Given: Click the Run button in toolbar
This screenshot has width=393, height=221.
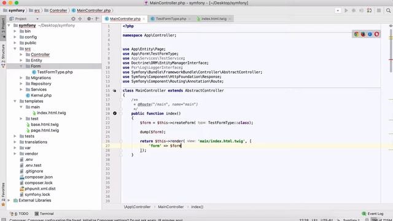Looking at the screenshot, I should tap(346, 10).
